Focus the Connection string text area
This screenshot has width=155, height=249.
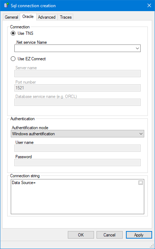pos(77,197)
